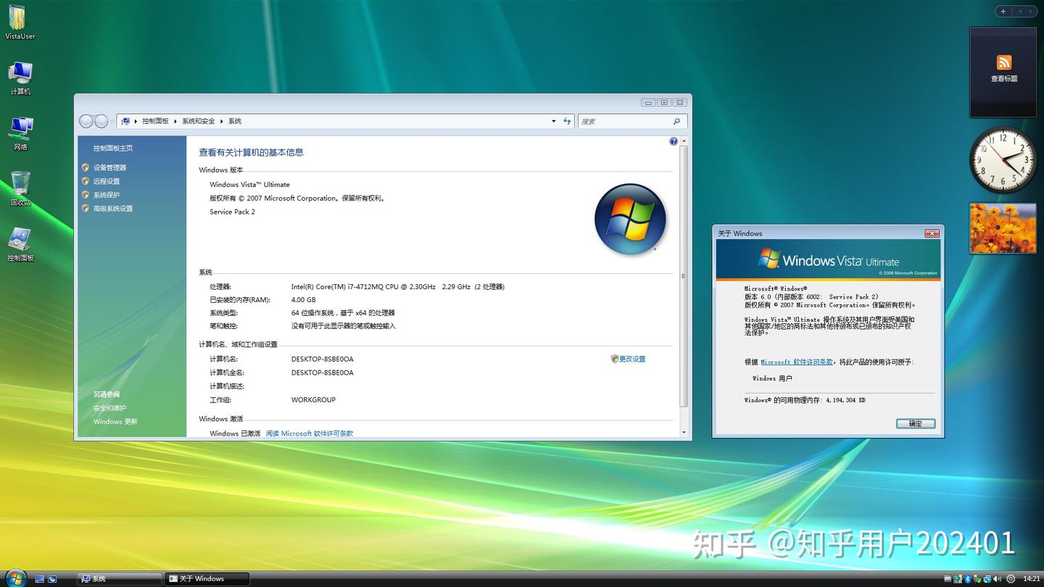The height and width of the screenshot is (587, 1044).
Task: Open the VistaUser folder on the desktop
Action: click(20, 20)
